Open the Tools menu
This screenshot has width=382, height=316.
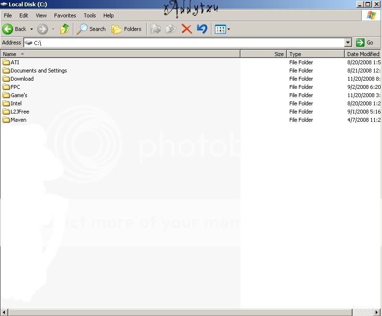pyautogui.click(x=90, y=15)
